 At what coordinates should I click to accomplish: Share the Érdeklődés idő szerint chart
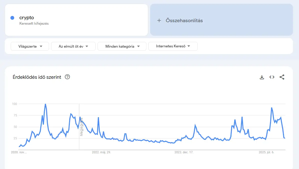pyautogui.click(x=282, y=77)
